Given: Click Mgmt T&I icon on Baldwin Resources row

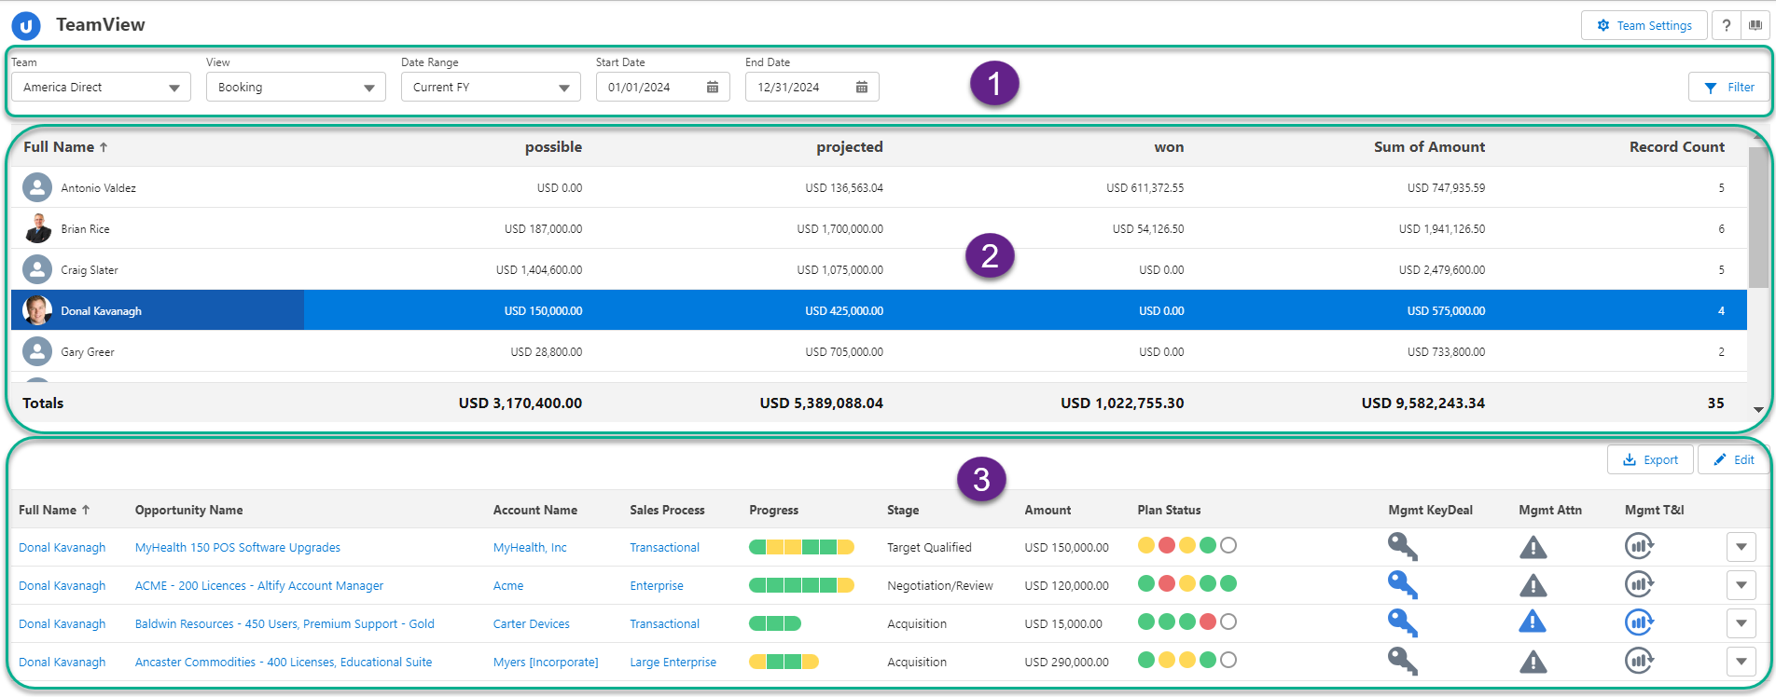Looking at the screenshot, I should [1639, 622].
